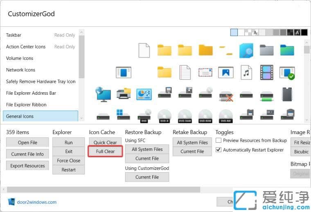This screenshot has height=212, width=311.
Task: Click the bottom horizontal scrollbar
Action: click(x=103, y=190)
